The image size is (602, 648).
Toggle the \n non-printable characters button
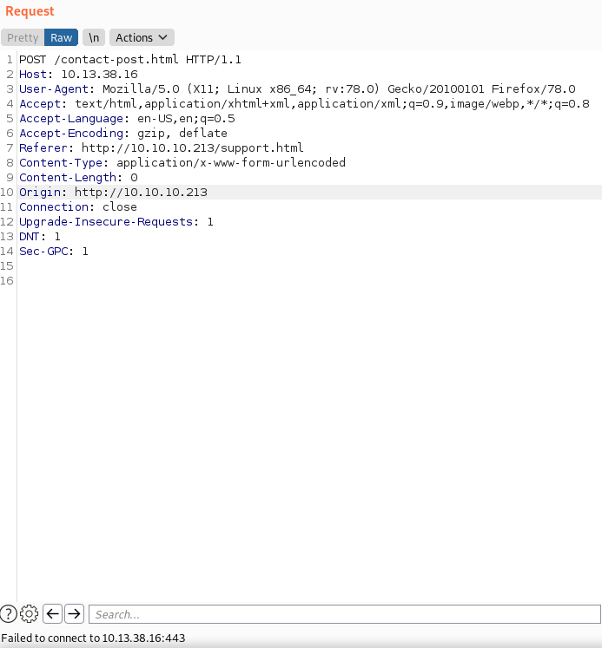click(94, 37)
